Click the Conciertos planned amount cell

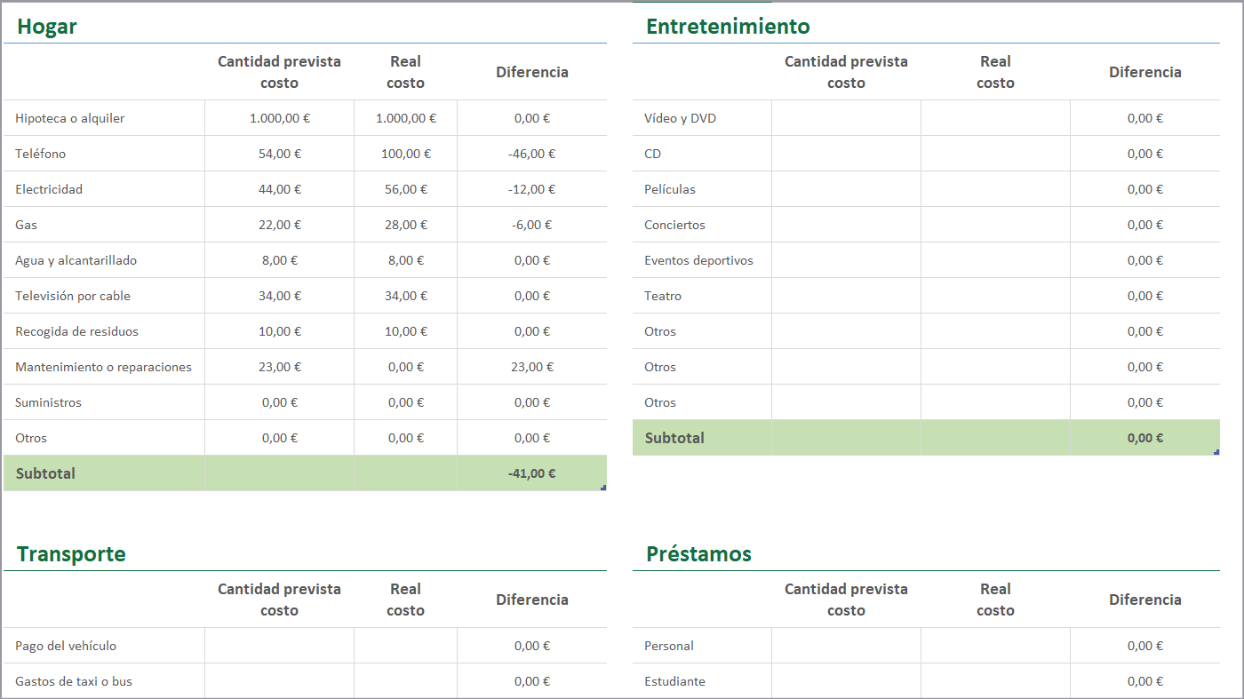[x=846, y=225]
